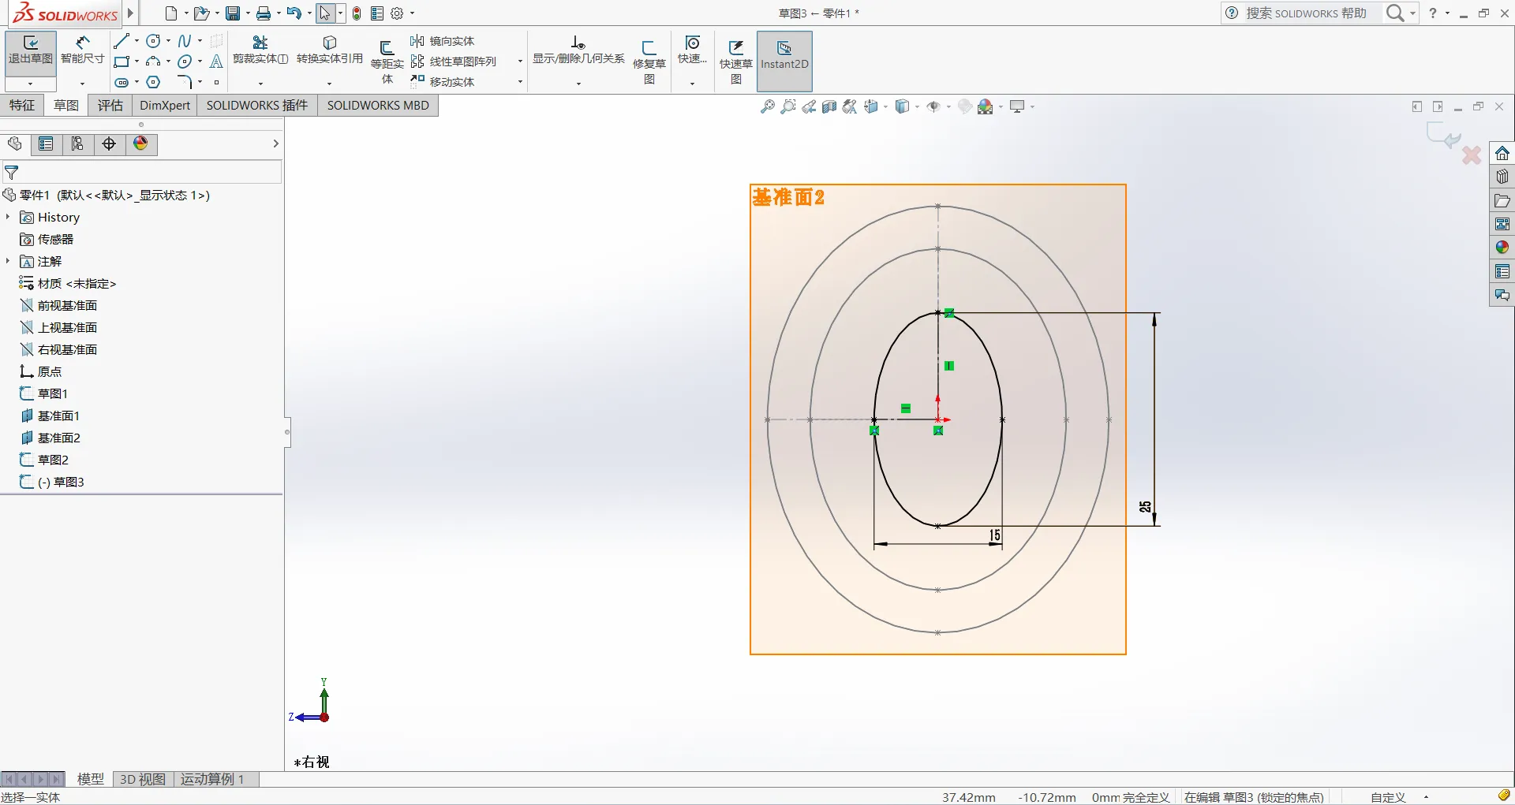The image size is (1515, 805).
Task: Switch to the 特征 features tab
Action: coord(22,106)
